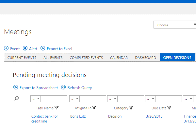Switch to the Completed Events tab

click(86, 58)
